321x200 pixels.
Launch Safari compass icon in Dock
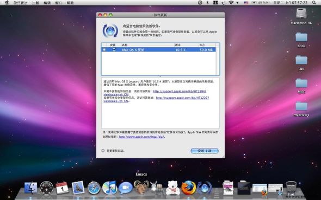pyautogui.click(x=94, y=188)
